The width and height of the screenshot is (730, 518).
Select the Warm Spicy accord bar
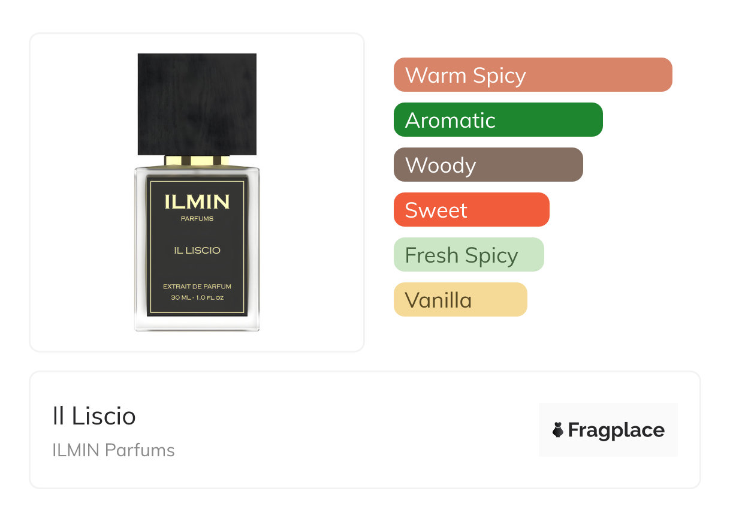point(533,75)
